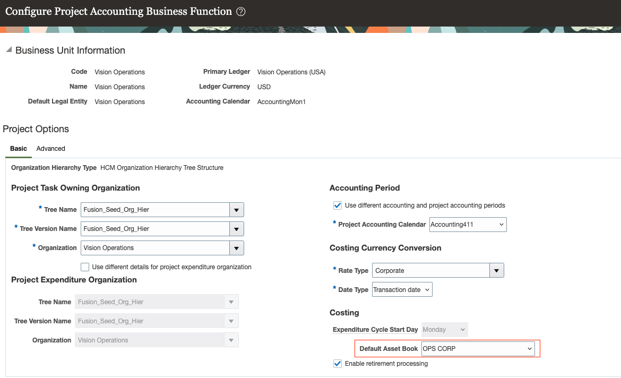Open the Rate Type dropdown arrow
This screenshot has width=621, height=378.
pyautogui.click(x=496, y=270)
